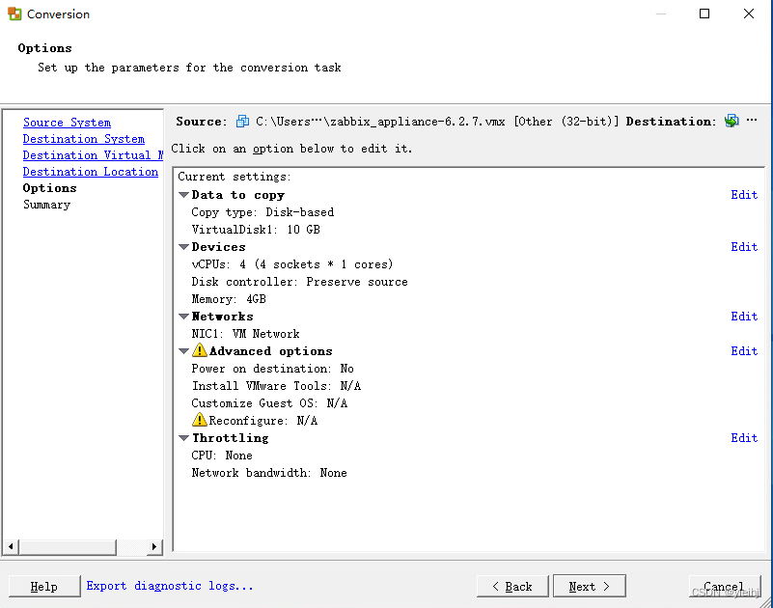This screenshot has width=773, height=608.
Task: Collapse the Data to copy section
Action: coord(184,195)
